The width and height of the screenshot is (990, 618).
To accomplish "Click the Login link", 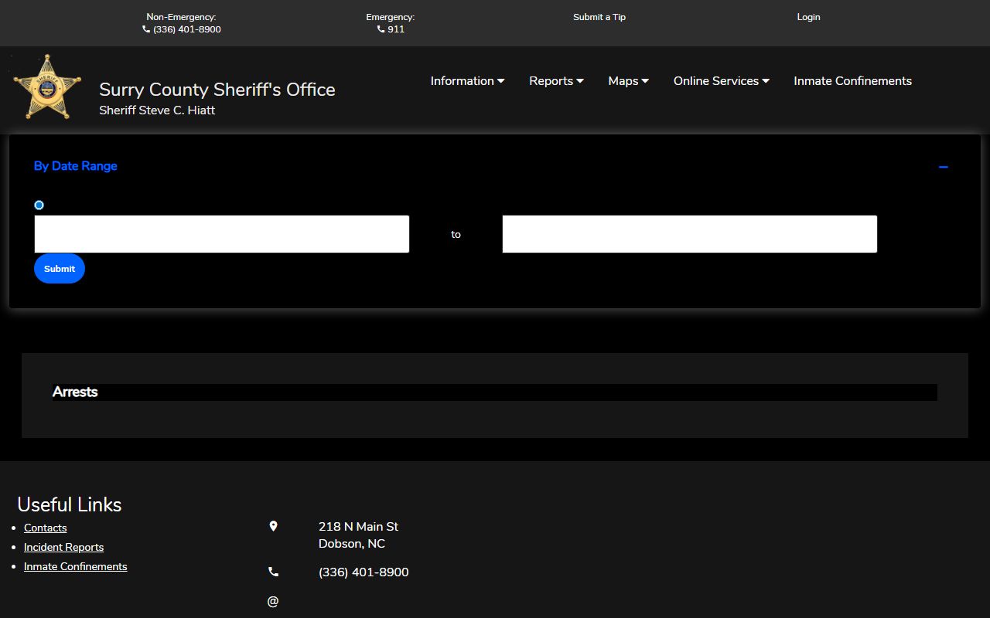I will 808,17.
